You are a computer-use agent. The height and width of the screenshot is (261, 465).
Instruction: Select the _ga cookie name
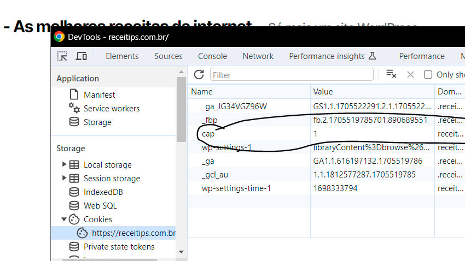click(x=207, y=161)
